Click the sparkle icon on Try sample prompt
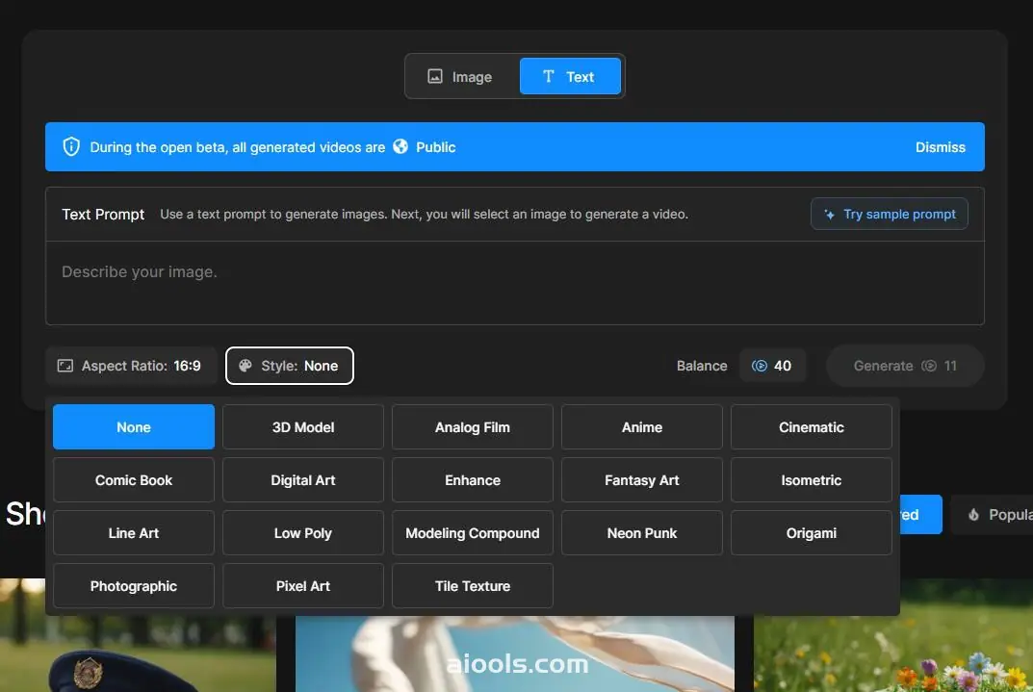Screen dimensions: 1033x692 pos(829,215)
